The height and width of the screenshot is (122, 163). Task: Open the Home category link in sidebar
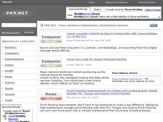(x=9, y=77)
